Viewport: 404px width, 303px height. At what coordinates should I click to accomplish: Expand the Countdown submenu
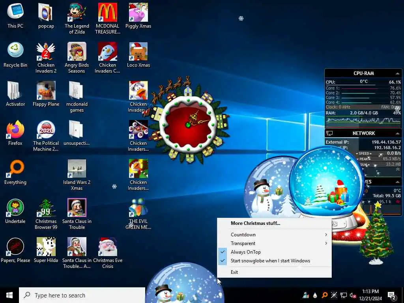(274, 234)
